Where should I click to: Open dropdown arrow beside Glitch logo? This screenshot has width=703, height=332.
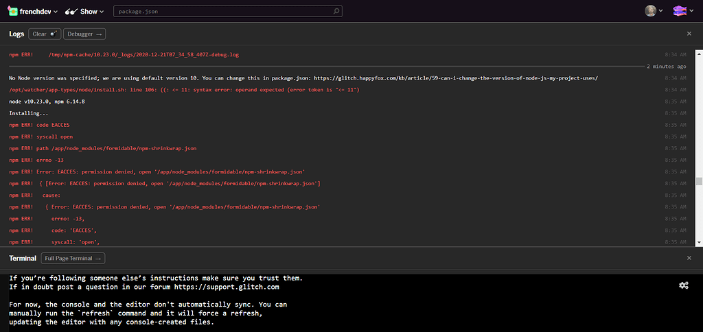pos(691,12)
